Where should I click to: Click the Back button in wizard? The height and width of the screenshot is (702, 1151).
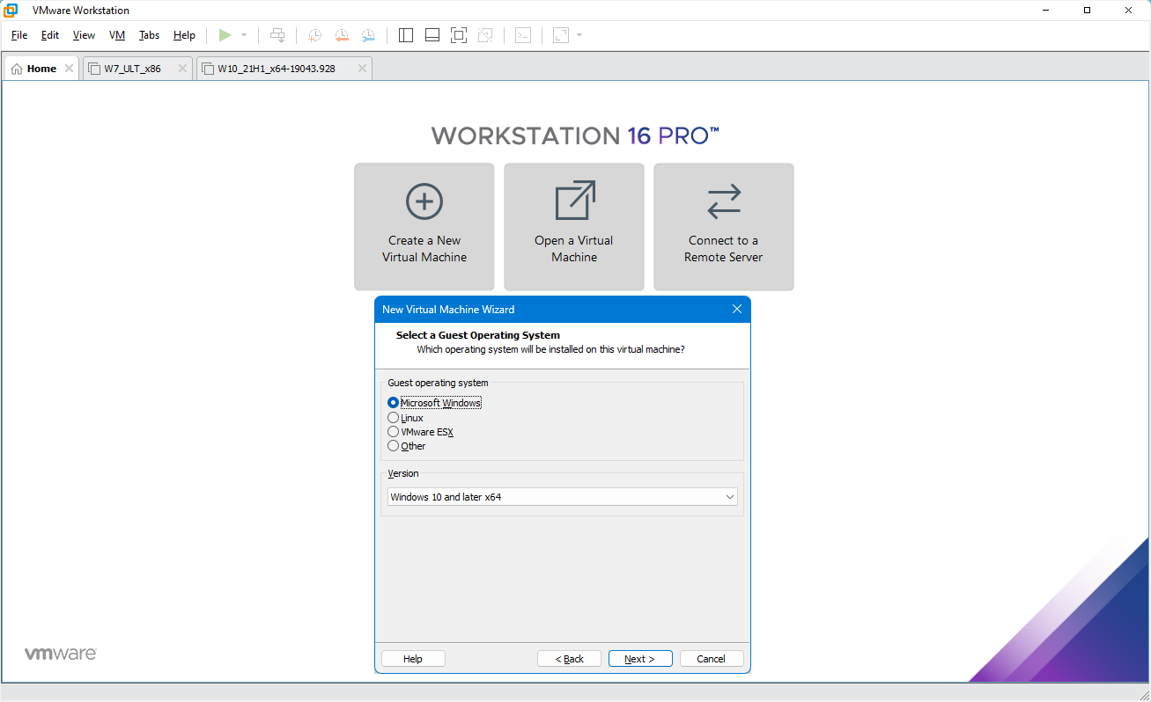[569, 659]
